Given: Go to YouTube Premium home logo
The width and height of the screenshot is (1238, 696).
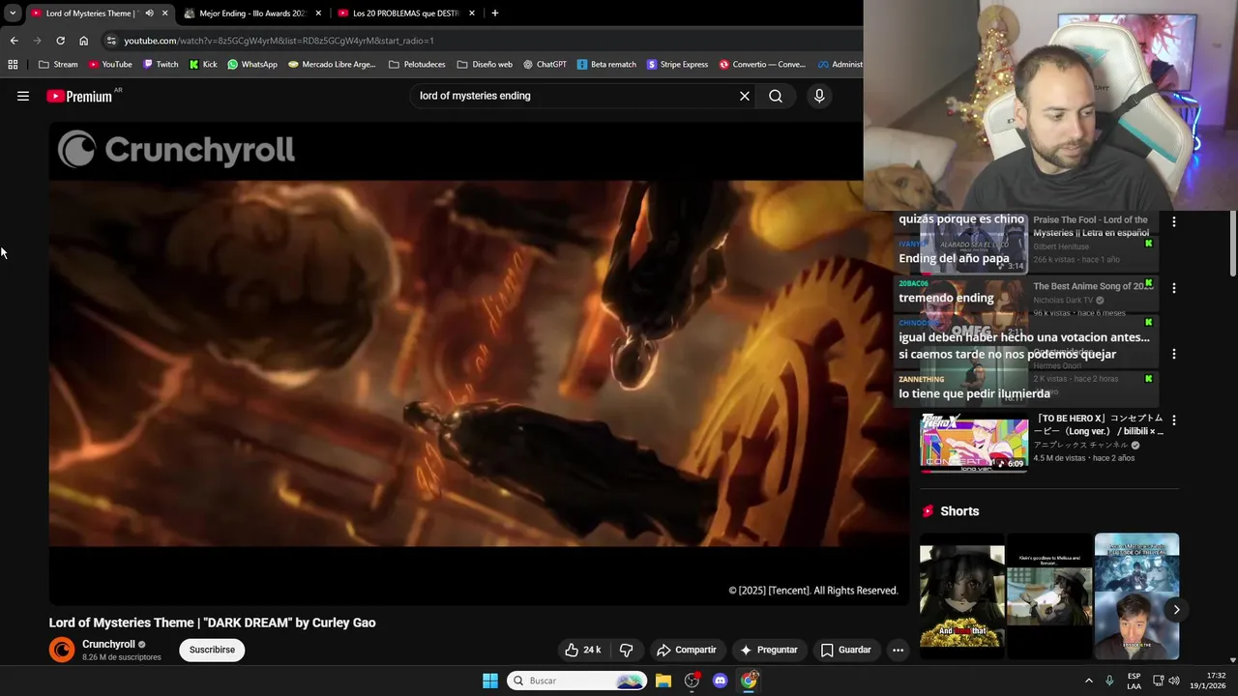Looking at the screenshot, I should (x=79, y=96).
